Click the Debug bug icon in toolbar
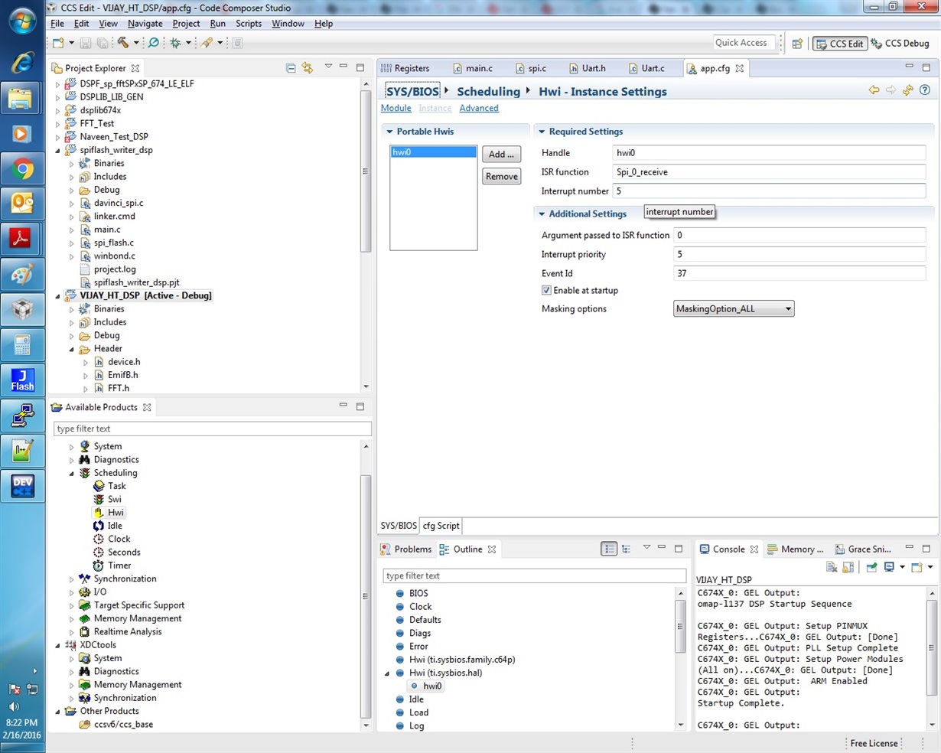The width and height of the screenshot is (941, 753). [175, 44]
